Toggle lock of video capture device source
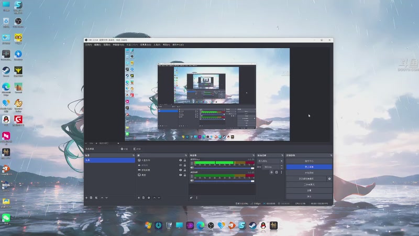This screenshot has width=419, height=236. click(185, 170)
